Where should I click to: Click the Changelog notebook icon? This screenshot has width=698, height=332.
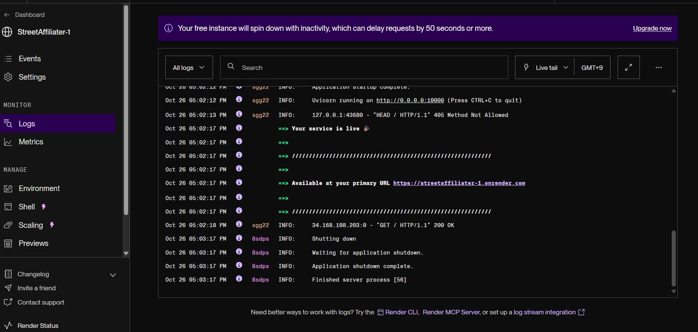pos(8,274)
